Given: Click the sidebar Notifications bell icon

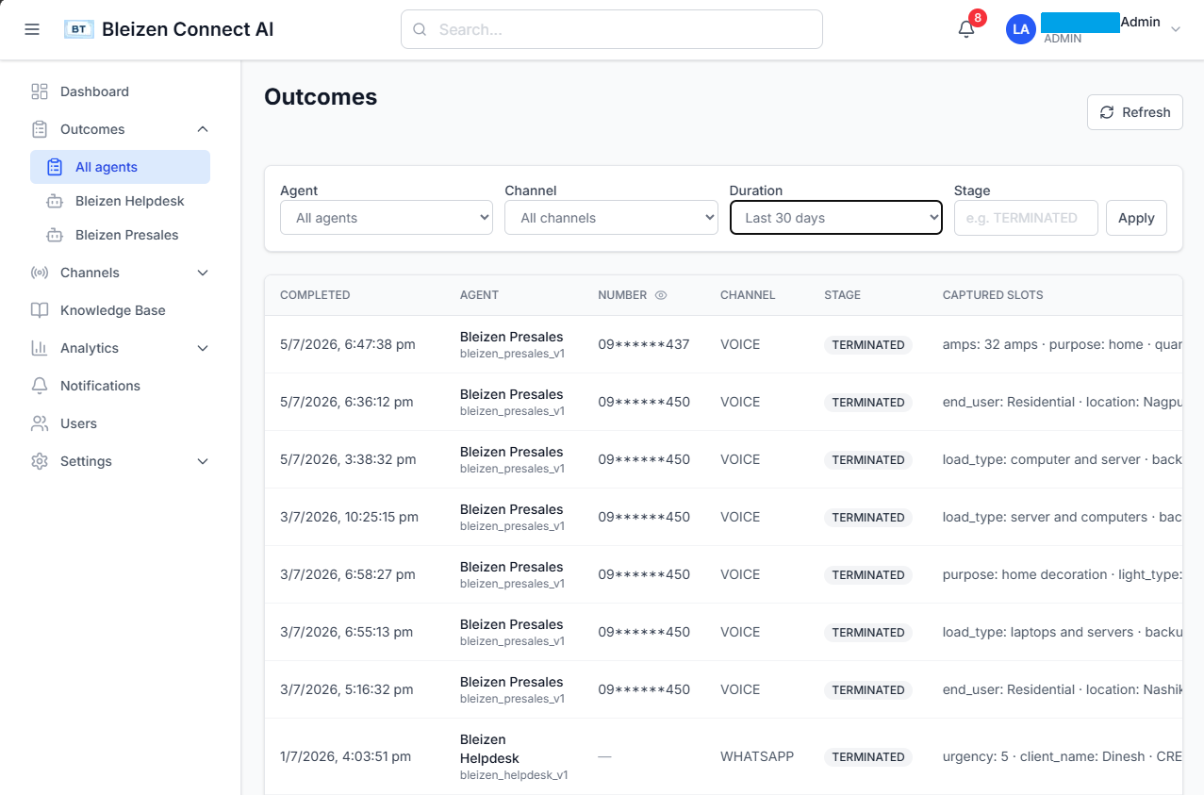Looking at the screenshot, I should [40, 386].
